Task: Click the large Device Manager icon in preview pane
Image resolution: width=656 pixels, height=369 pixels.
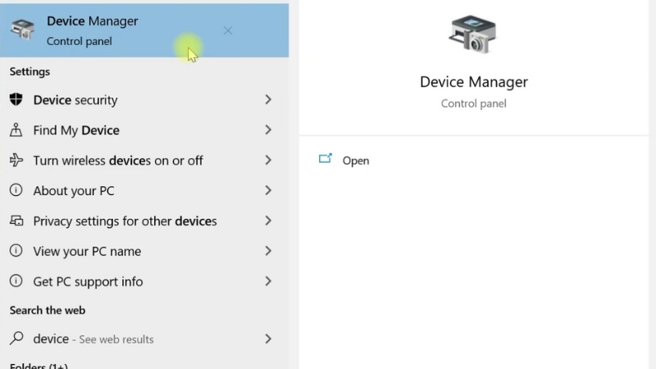Action: tap(473, 35)
